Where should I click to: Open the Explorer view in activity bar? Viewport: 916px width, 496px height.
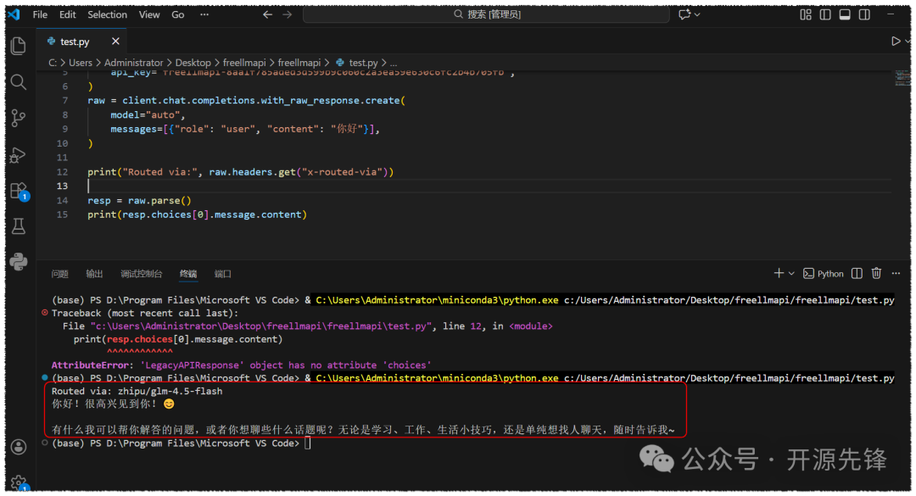pyautogui.click(x=18, y=46)
